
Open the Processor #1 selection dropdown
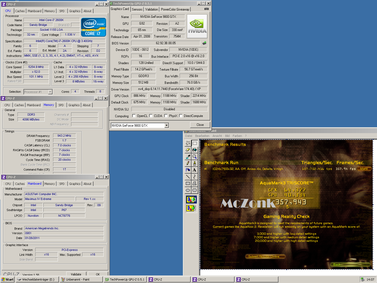click(x=50, y=92)
